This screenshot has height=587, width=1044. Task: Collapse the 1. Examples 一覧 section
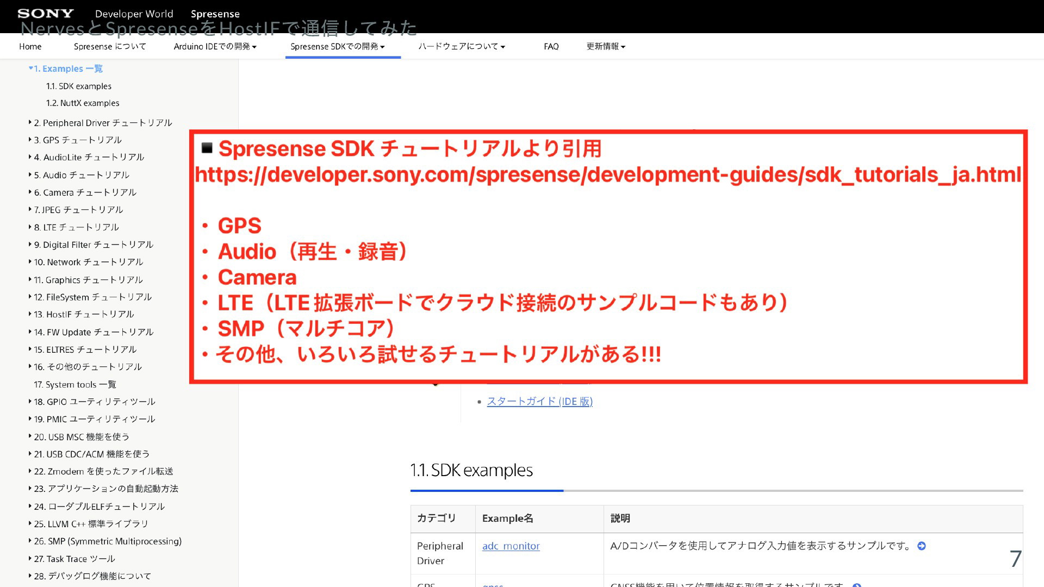click(66, 68)
